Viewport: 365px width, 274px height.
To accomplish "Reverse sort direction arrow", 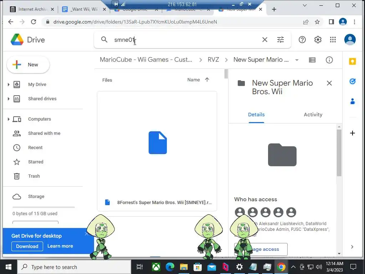I will (207, 80).
